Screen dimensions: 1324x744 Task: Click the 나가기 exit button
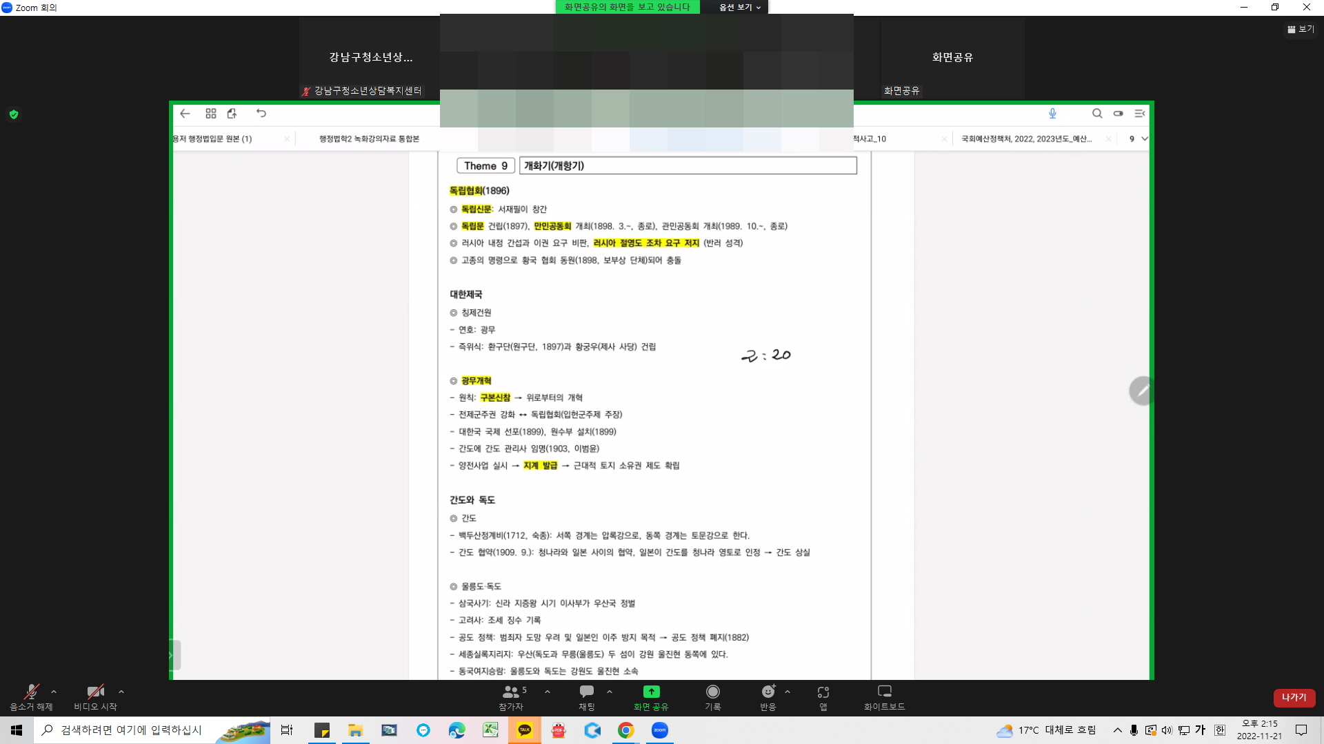(1293, 696)
